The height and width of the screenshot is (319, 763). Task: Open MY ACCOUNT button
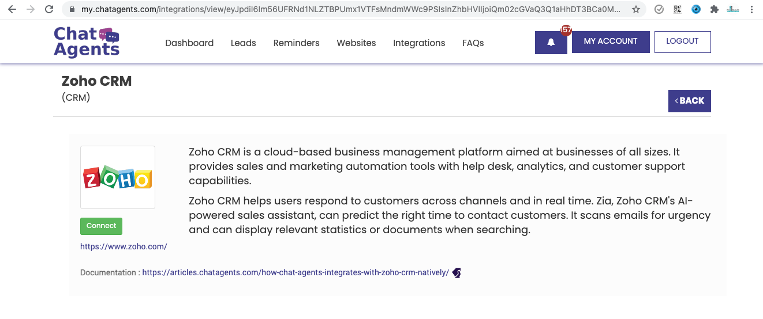[x=611, y=42]
